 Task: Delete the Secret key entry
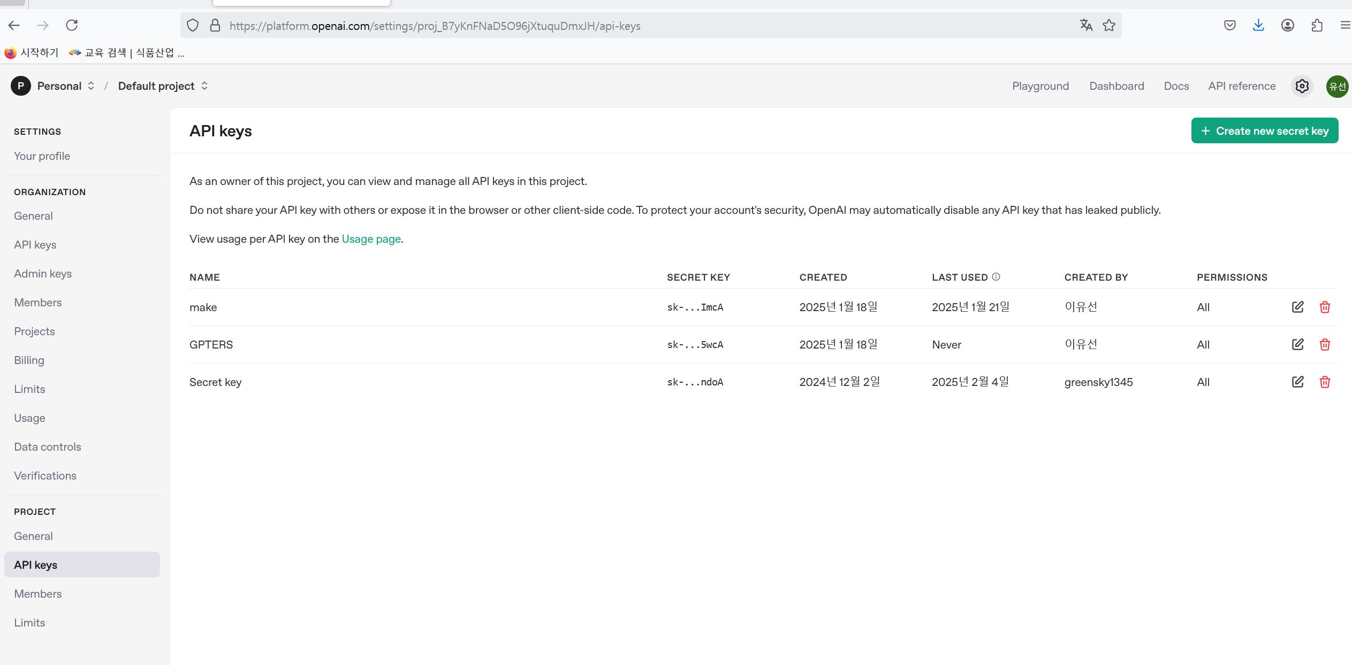pyautogui.click(x=1325, y=382)
